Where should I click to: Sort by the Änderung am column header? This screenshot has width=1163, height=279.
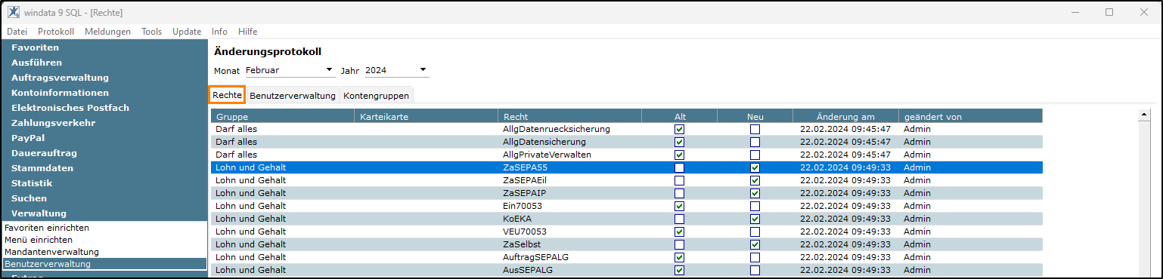click(845, 116)
